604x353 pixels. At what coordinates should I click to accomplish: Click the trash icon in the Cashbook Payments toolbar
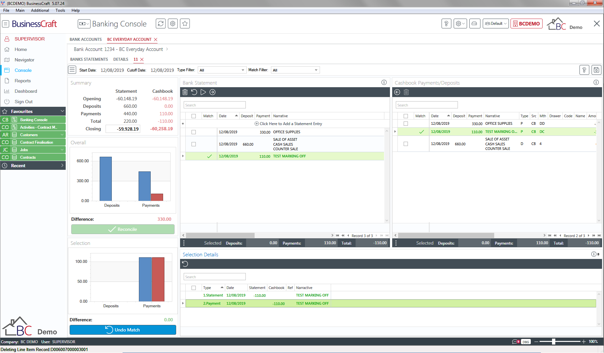pyautogui.click(x=406, y=92)
